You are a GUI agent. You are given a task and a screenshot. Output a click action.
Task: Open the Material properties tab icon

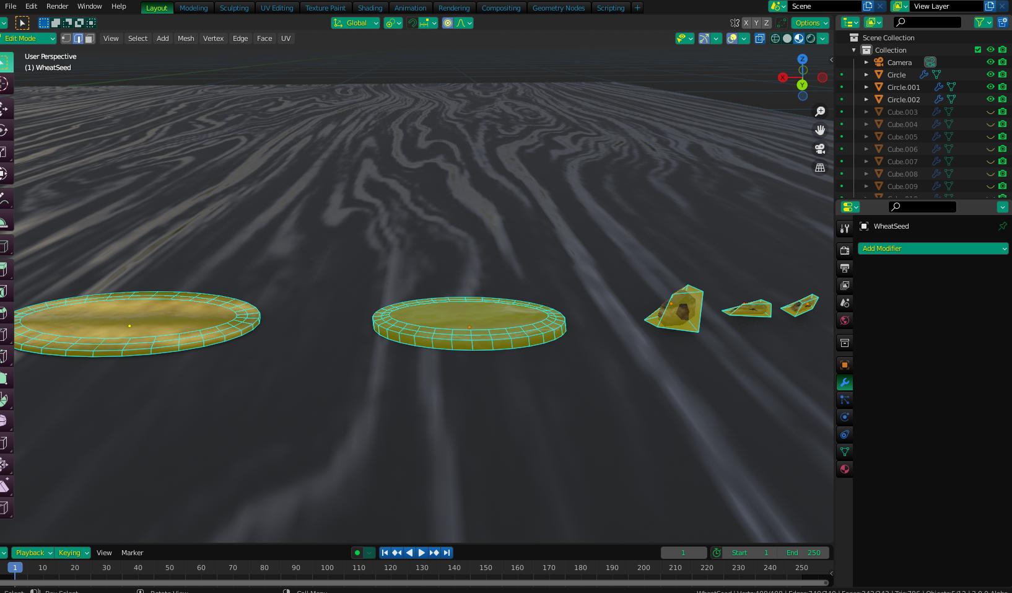(844, 468)
